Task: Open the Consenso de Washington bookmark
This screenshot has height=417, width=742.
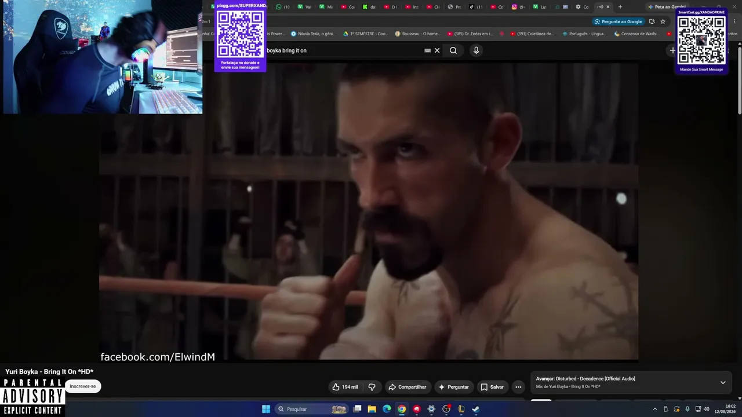Action: 636,34
